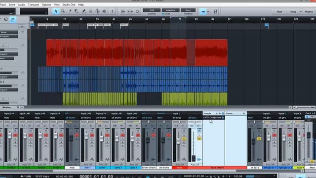The image size is (316, 178).
Task: Click the bus icon on Drum smack channel
Action: pyautogui.click(x=153, y=159)
